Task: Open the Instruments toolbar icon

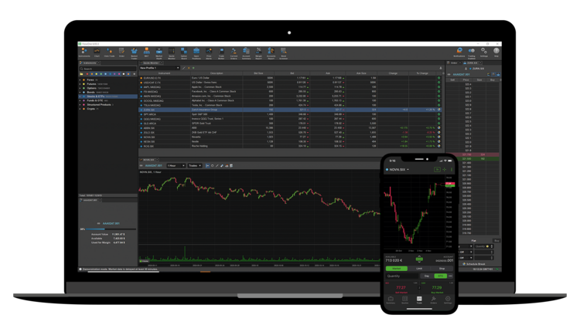Action: click(84, 52)
